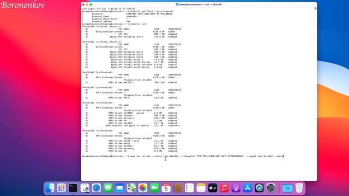Launch QuickTime Player from the dock
The width and height of the screenshot is (349, 196).
pos(260,188)
